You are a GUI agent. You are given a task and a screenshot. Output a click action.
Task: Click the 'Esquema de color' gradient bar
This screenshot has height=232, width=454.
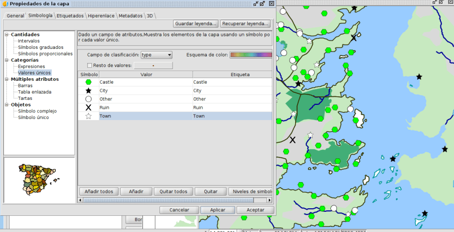[x=251, y=54]
